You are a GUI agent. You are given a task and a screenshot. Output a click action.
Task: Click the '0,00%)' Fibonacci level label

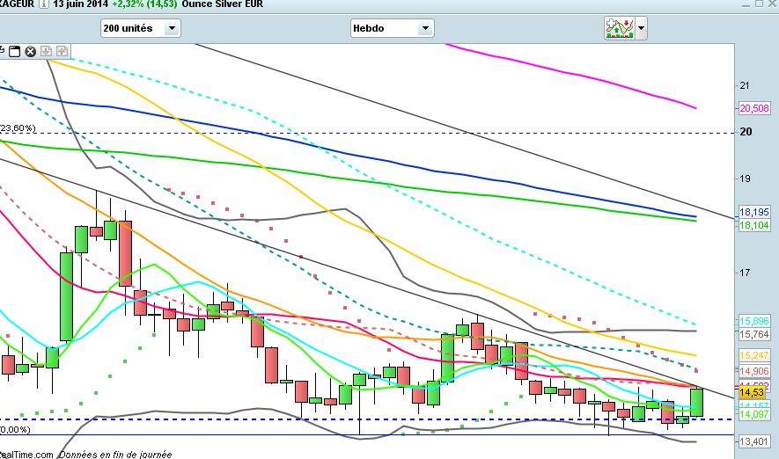15,429
